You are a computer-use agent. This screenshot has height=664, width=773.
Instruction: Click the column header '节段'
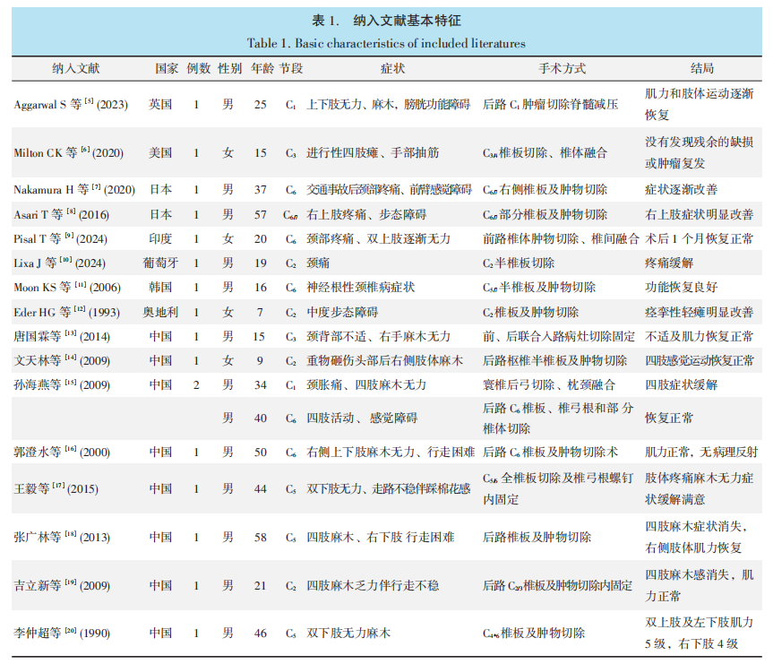coord(291,69)
